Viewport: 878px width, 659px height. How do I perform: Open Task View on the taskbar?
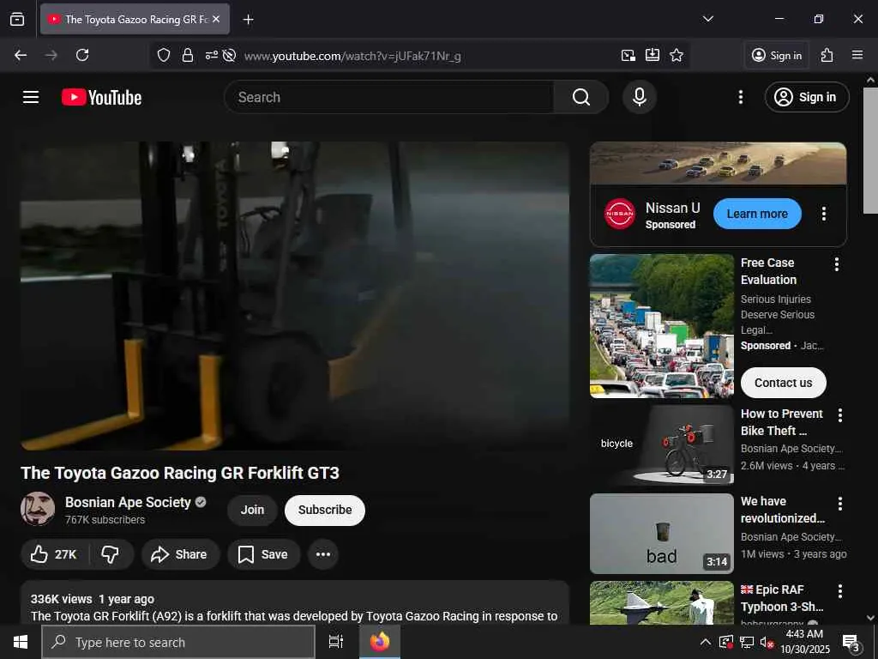pos(336,642)
